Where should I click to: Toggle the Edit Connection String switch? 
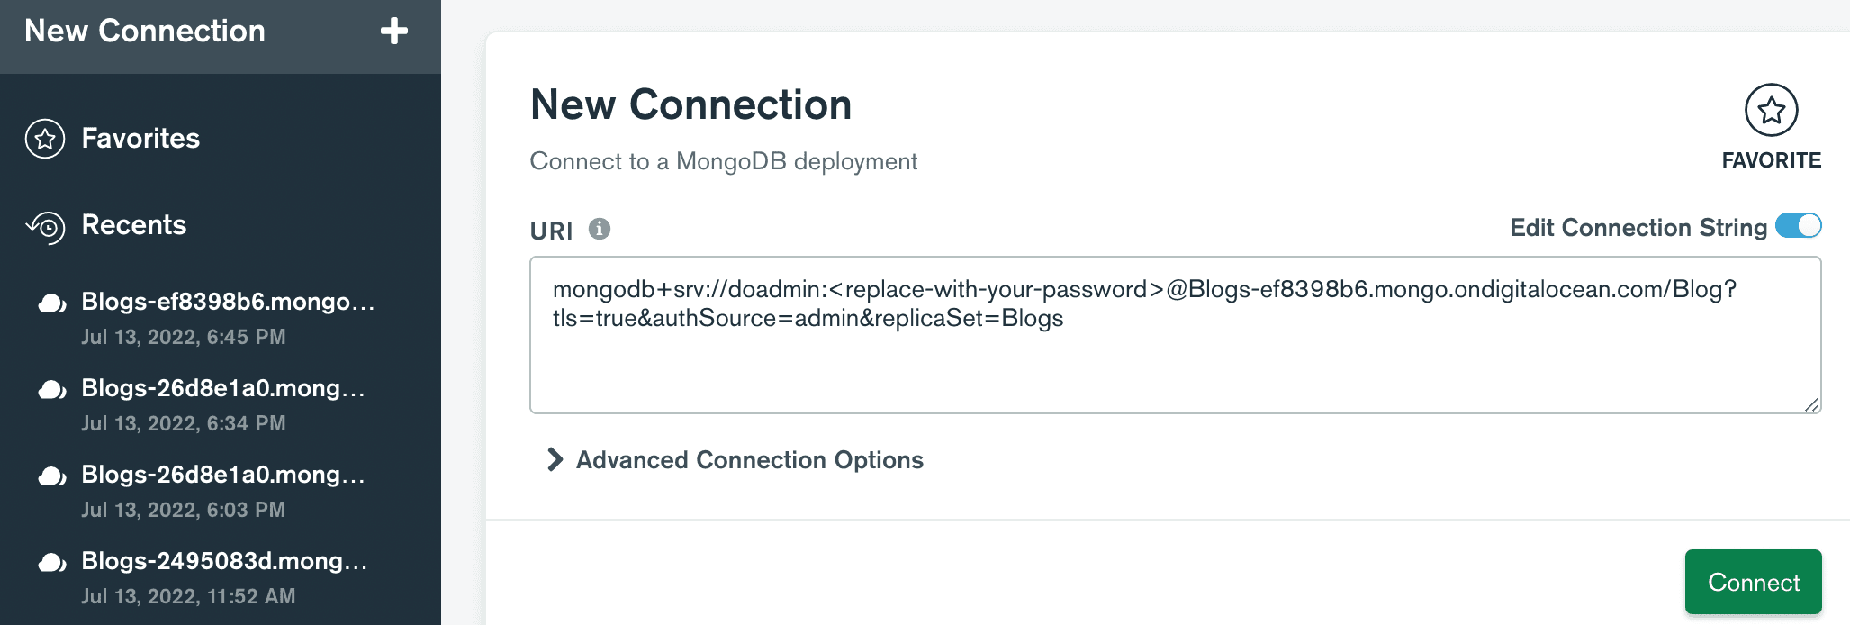tap(1799, 226)
